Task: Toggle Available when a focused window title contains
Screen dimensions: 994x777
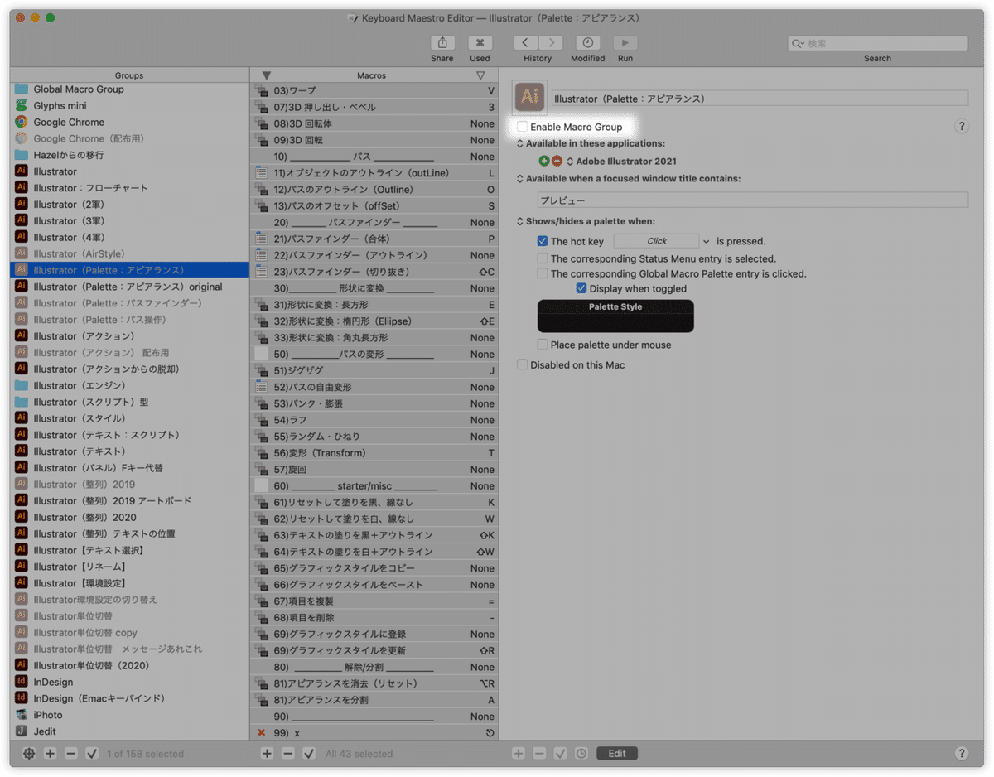Action: tap(519, 179)
